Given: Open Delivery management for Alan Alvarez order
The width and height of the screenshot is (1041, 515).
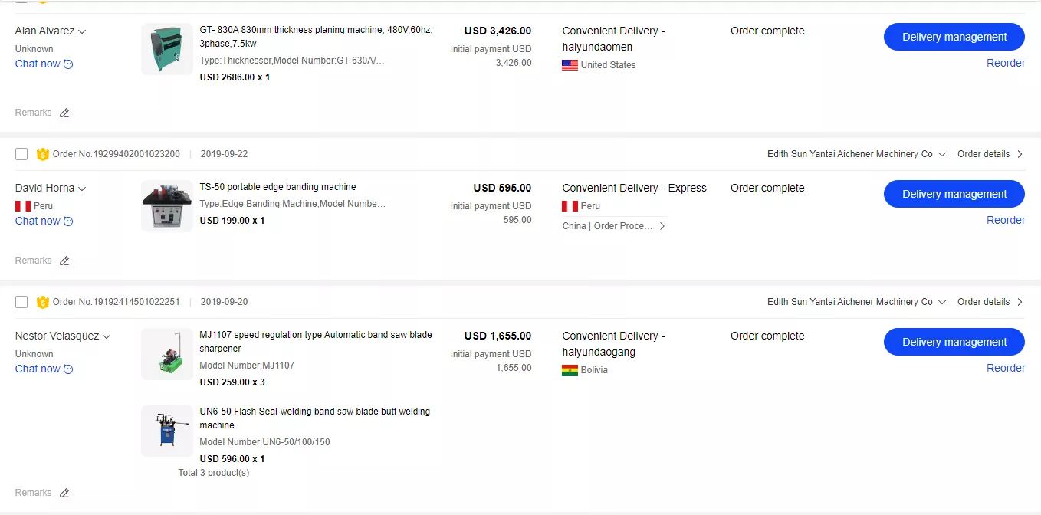Looking at the screenshot, I should (954, 37).
